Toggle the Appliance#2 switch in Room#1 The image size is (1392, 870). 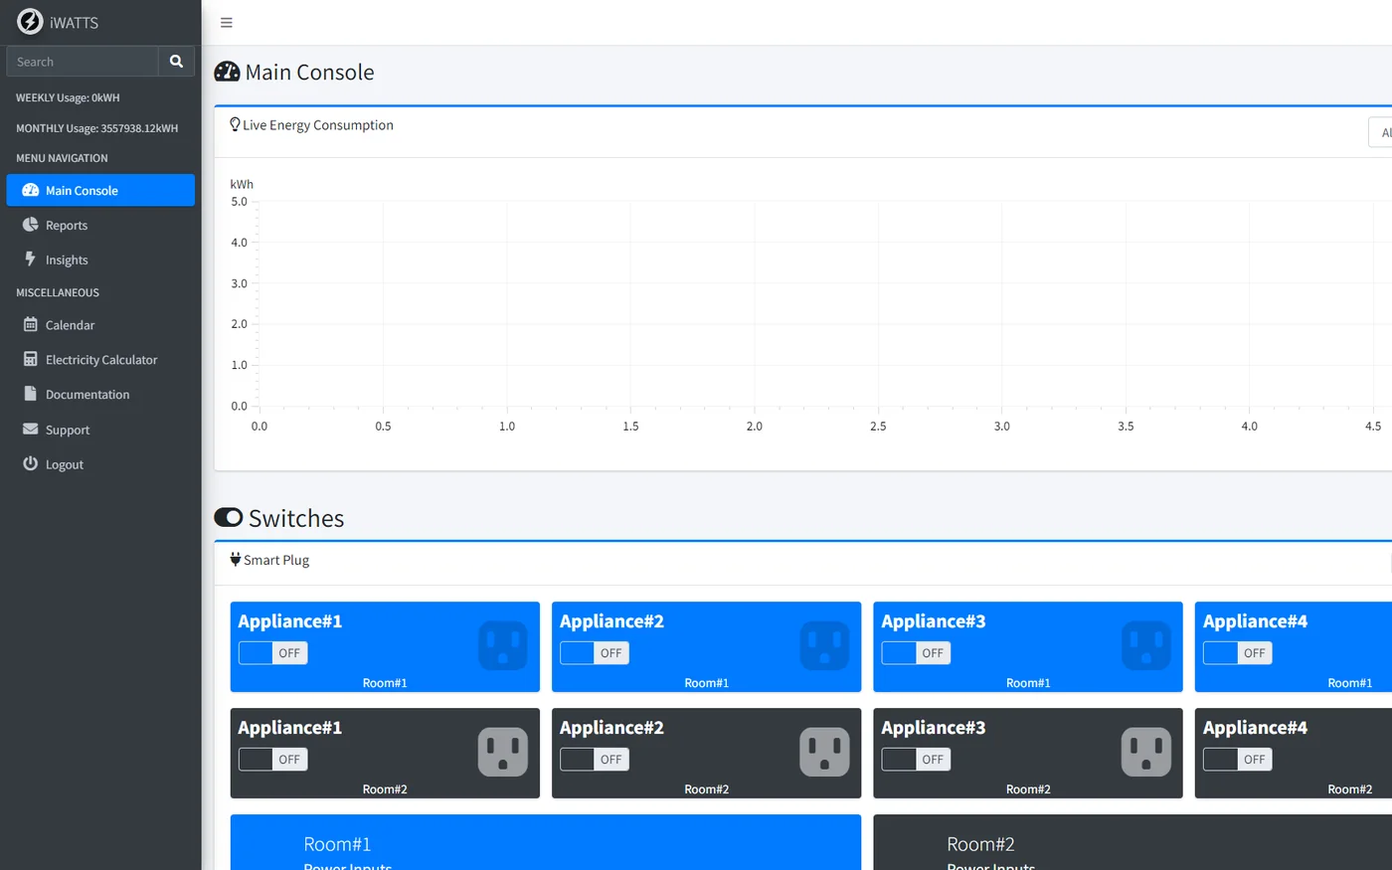[x=595, y=653]
